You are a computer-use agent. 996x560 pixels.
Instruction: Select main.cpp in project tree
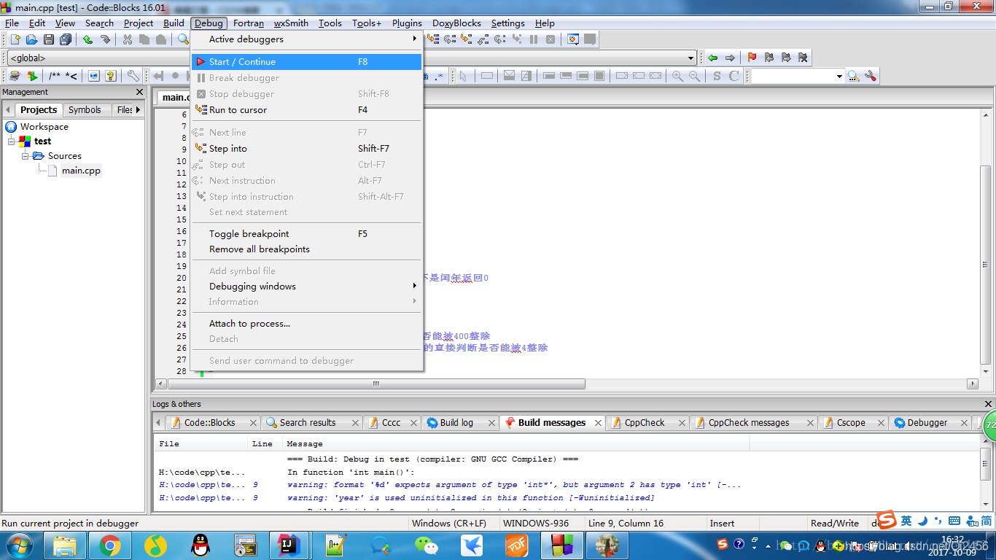point(81,171)
